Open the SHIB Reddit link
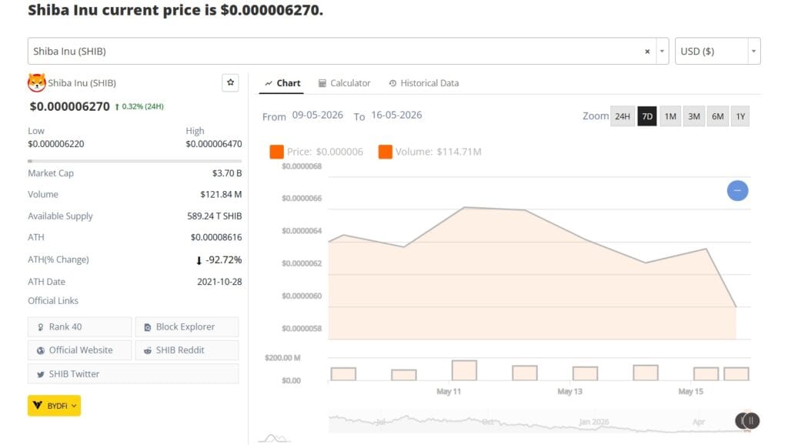This screenshot has width=788, height=445. pyautogui.click(x=186, y=350)
